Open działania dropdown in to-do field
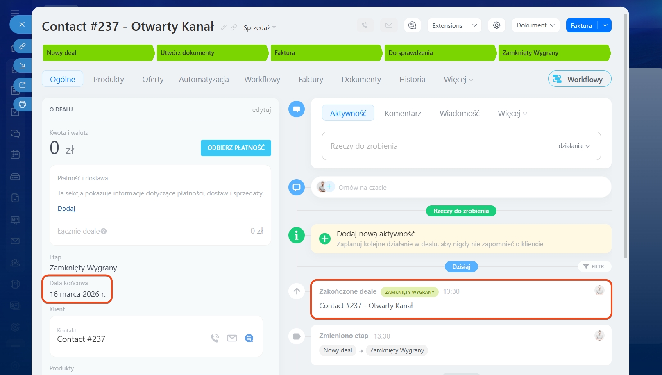This screenshot has height=375, width=662. pos(574,146)
